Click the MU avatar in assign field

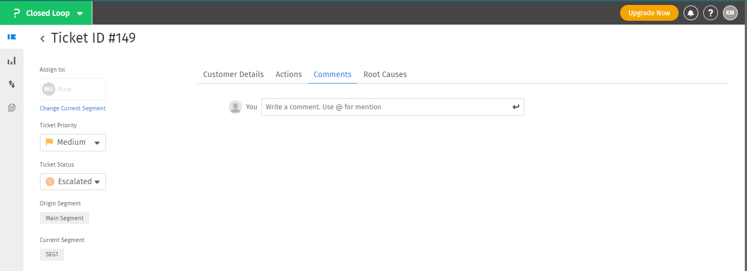(49, 89)
